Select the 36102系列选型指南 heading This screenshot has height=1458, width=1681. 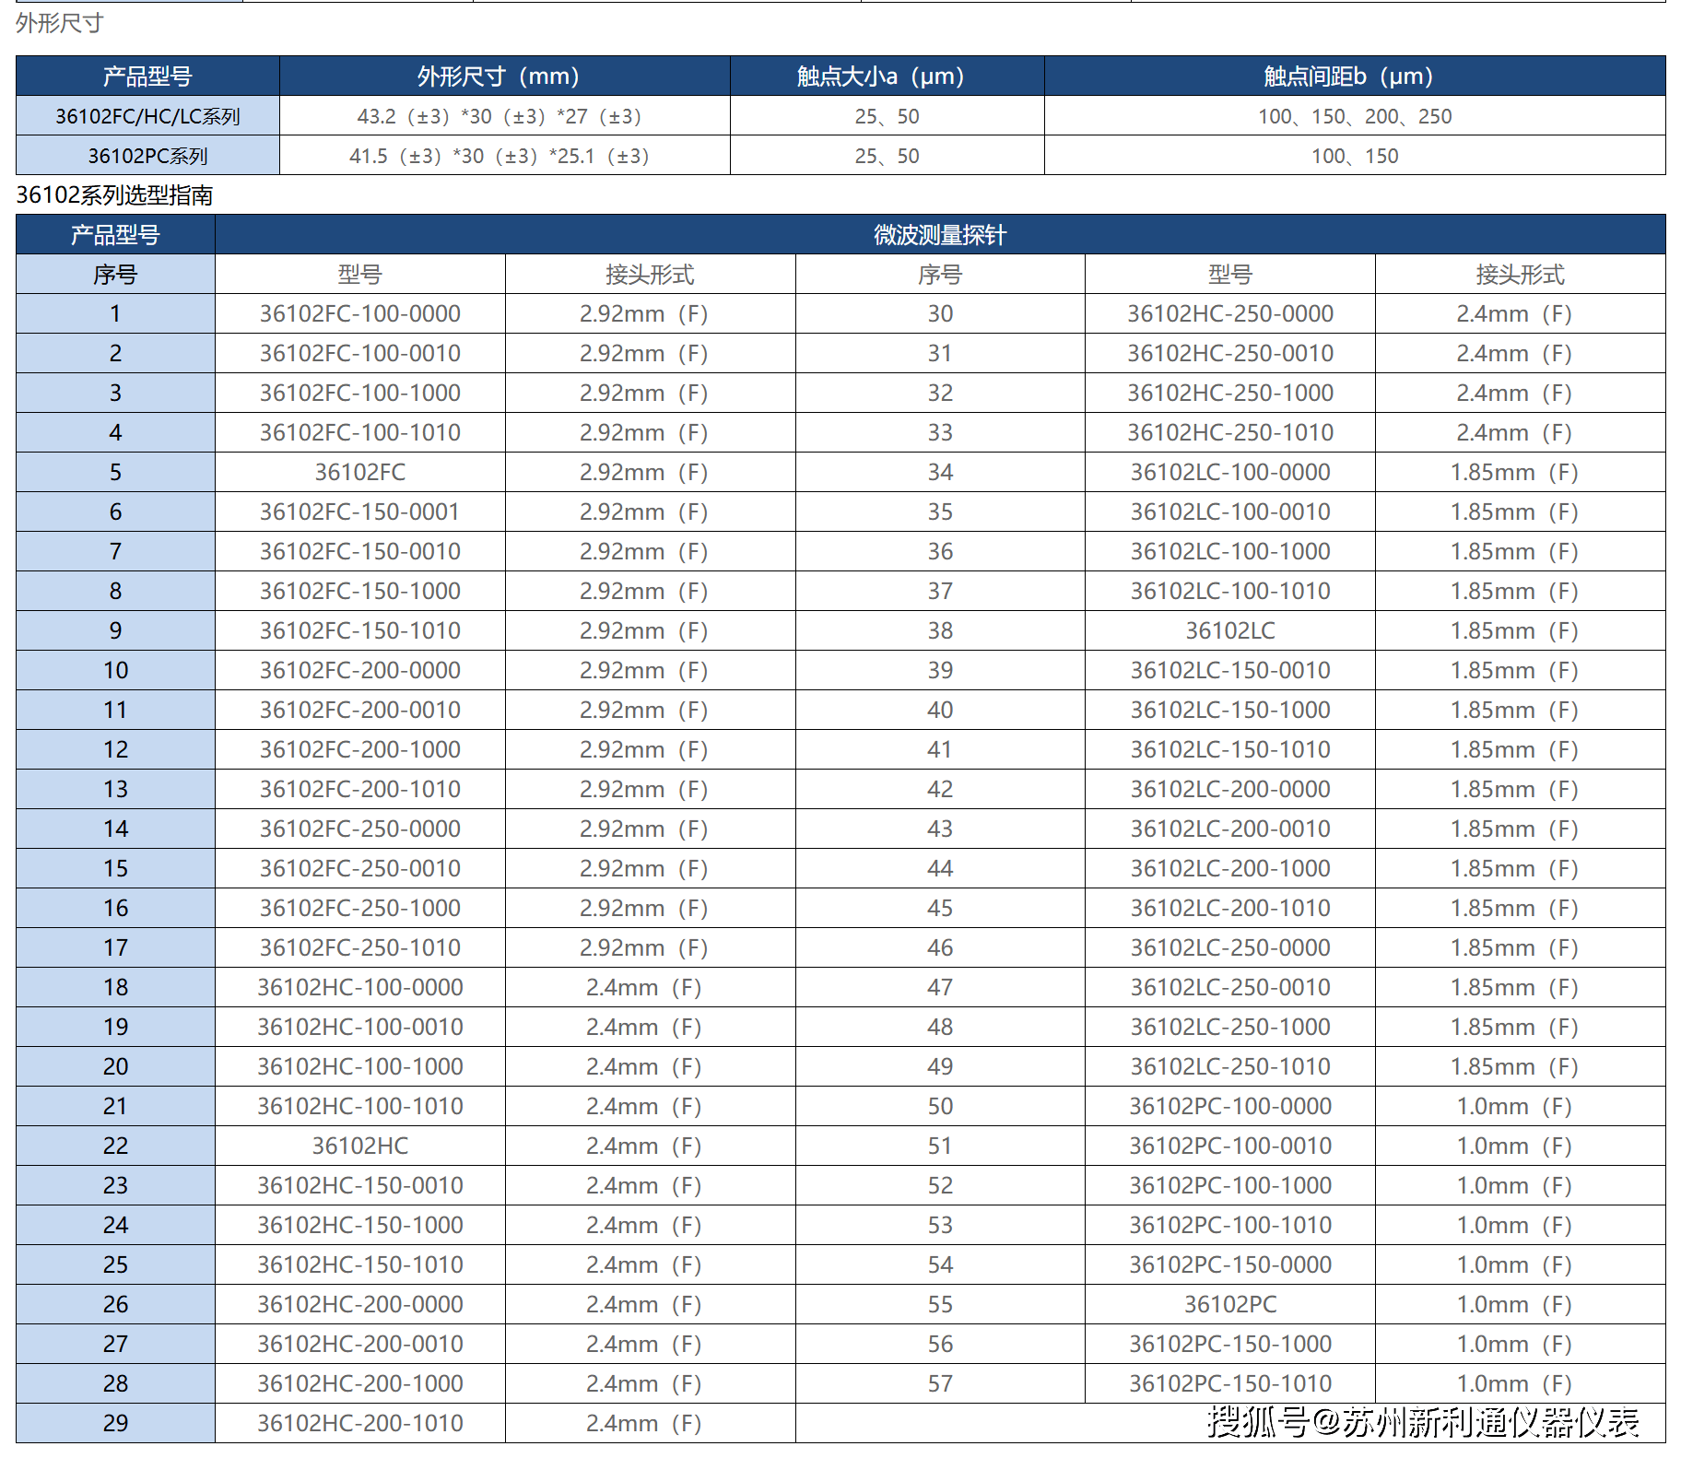click(x=114, y=194)
